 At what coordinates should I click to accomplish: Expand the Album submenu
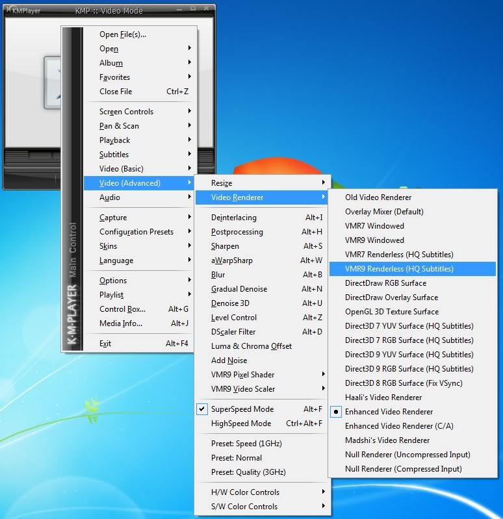tap(138, 63)
